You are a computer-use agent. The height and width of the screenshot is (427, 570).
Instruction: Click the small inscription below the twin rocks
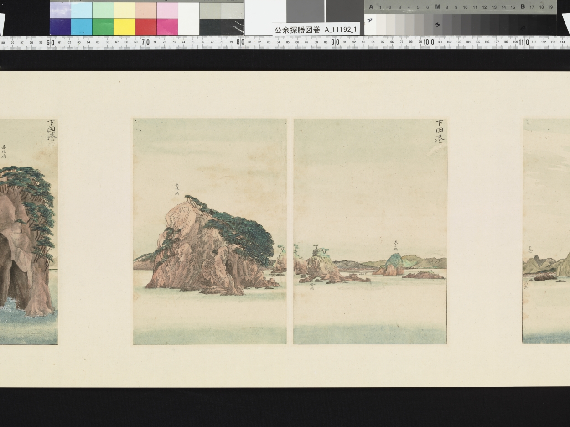312,286
